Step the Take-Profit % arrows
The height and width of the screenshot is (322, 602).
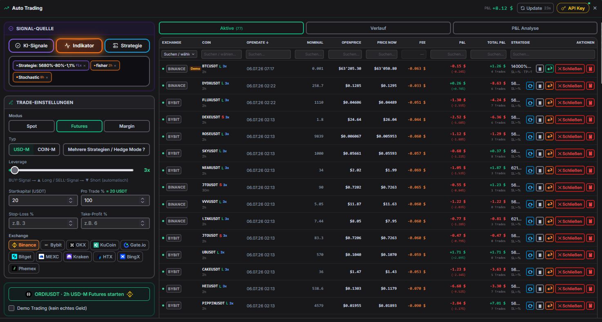[x=143, y=223]
